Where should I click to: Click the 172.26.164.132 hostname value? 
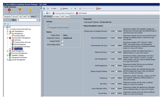coord(105,22)
